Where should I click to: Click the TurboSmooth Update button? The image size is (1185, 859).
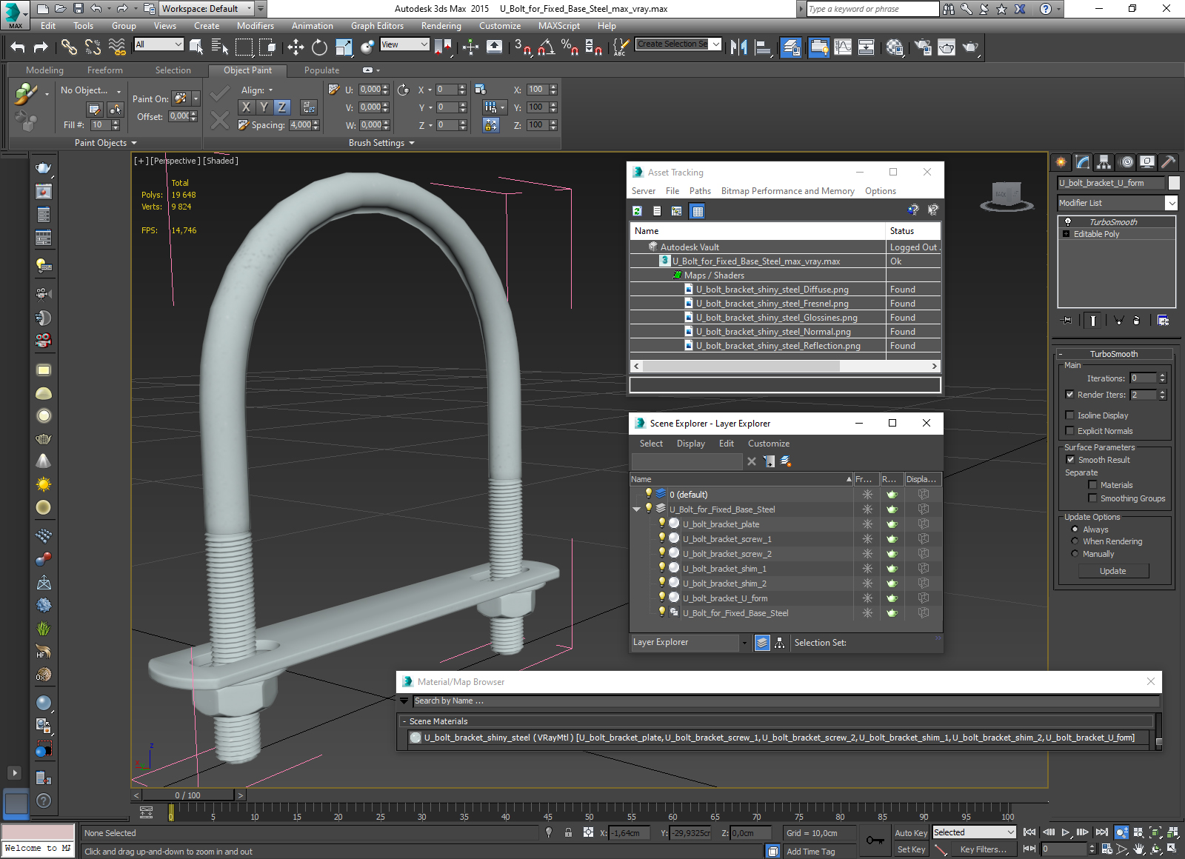[x=1113, y=571]
